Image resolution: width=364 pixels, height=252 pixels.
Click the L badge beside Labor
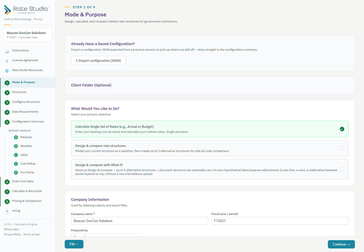pyautogui.click(x=16, y=155)
